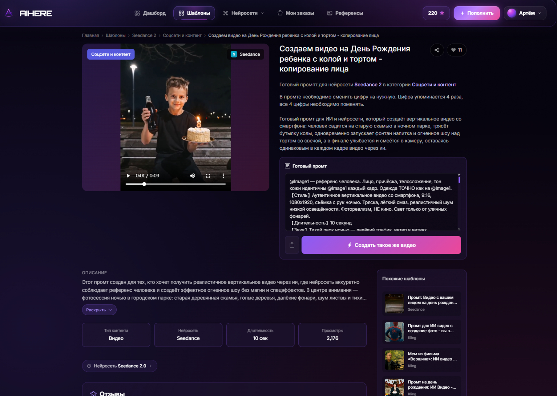This screenshot has width=557, height=396.
Task: Copy the prompt with clipboard icon
Action: (292, 245)
